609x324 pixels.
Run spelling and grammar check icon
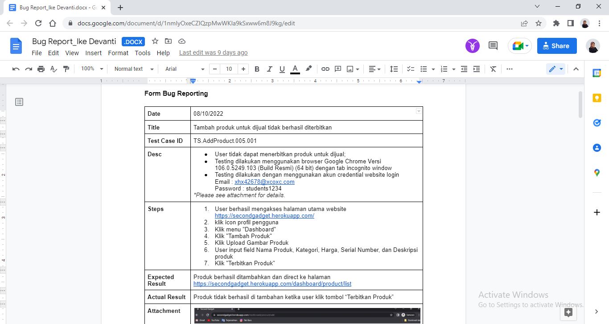[x=53, y=69]
